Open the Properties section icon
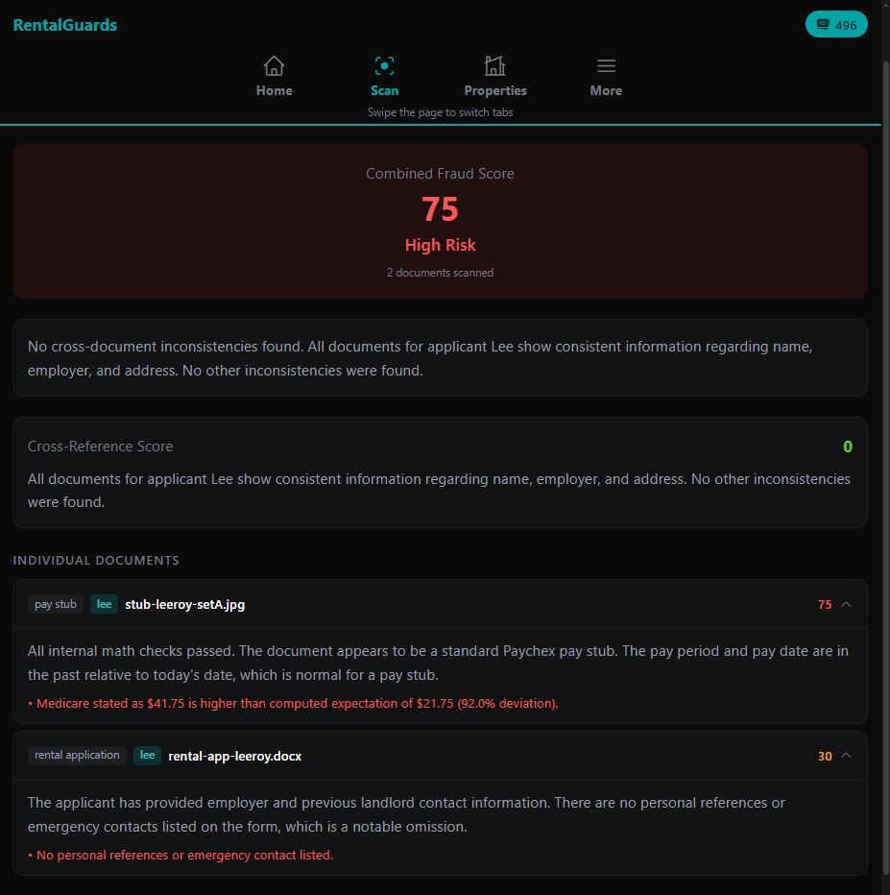890x895 pixels. tap(495, 65)
